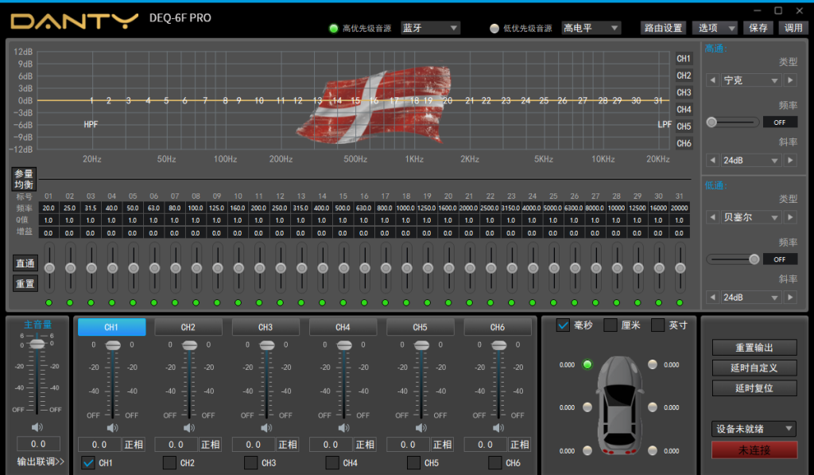Click next arrow for low-pass slope 24dB

791,298
